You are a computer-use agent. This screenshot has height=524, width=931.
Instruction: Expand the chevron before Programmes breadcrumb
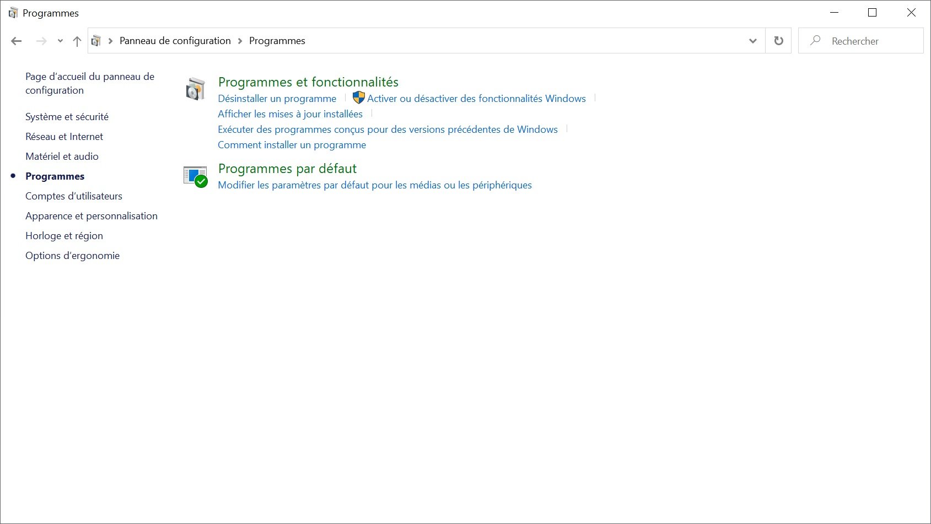pyautogui.click(x=240, y=41)
